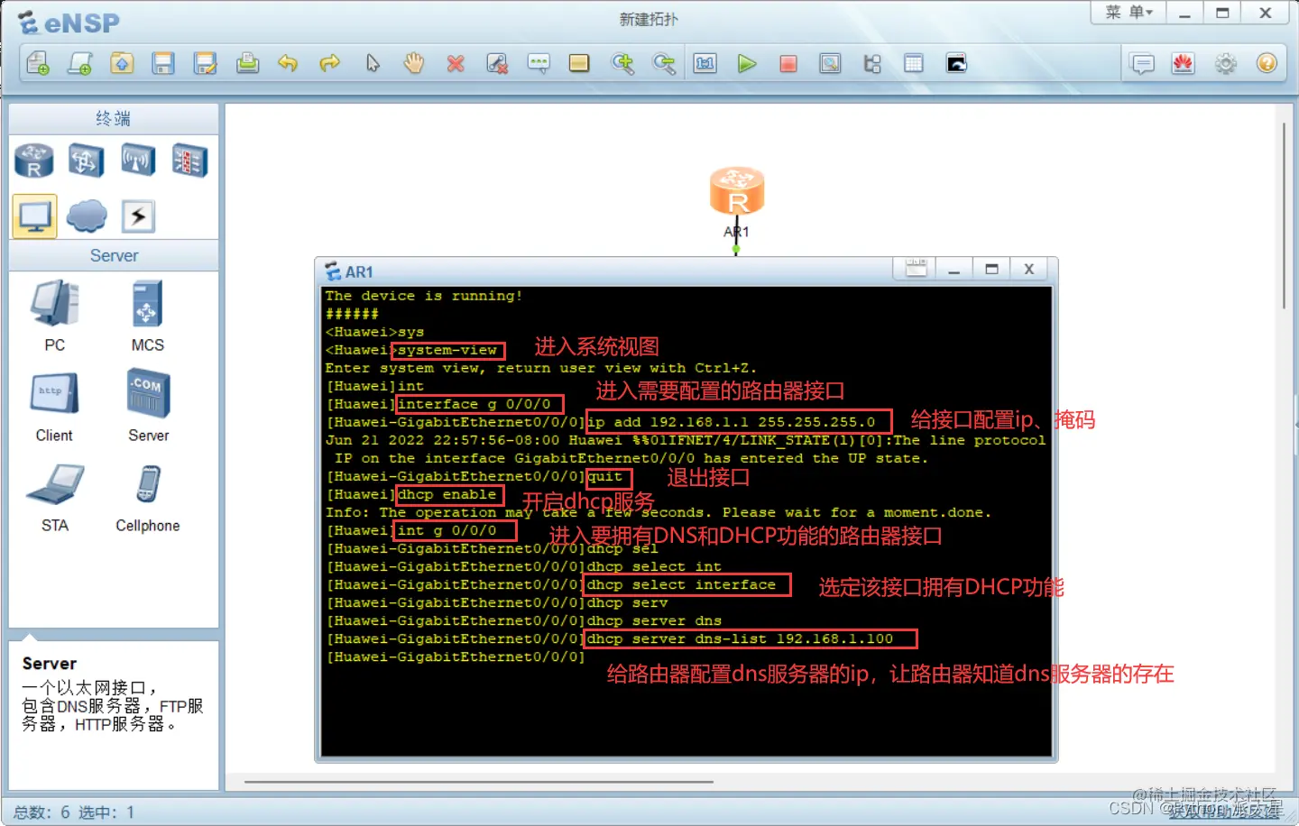Click the vertical canvas scrollbar

[1285, 216]
